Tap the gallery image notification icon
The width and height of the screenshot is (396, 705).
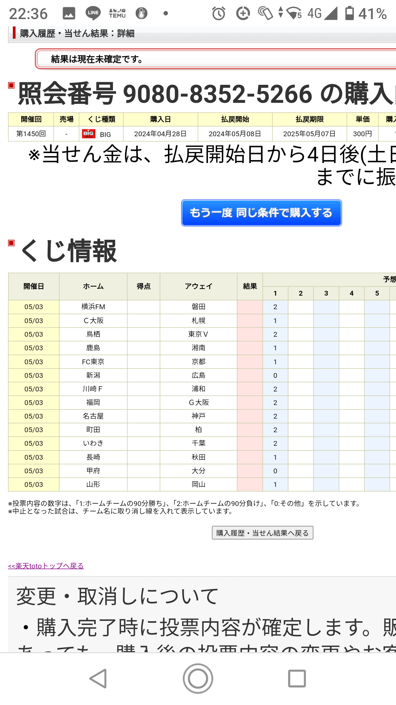pos(69,14)
